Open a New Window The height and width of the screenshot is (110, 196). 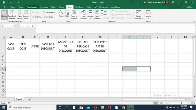(x=84, y=15)
